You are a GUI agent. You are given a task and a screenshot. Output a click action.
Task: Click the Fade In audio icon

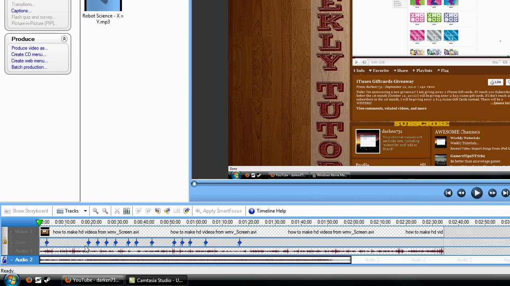139,211
